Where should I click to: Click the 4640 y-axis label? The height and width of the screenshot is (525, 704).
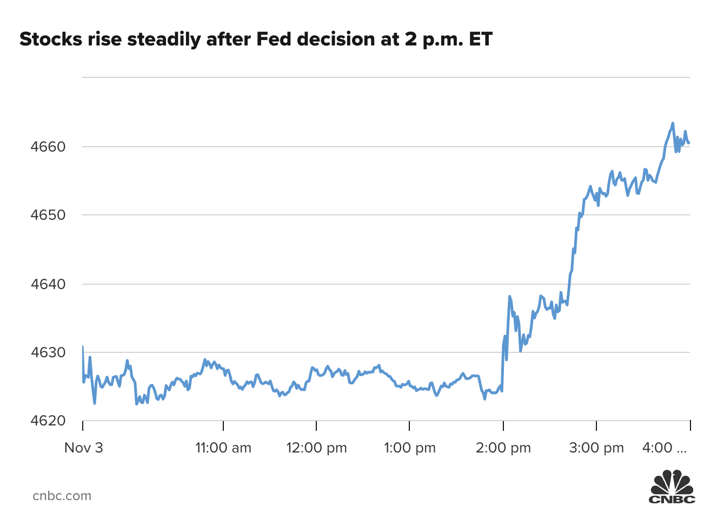tap(48, 284)
